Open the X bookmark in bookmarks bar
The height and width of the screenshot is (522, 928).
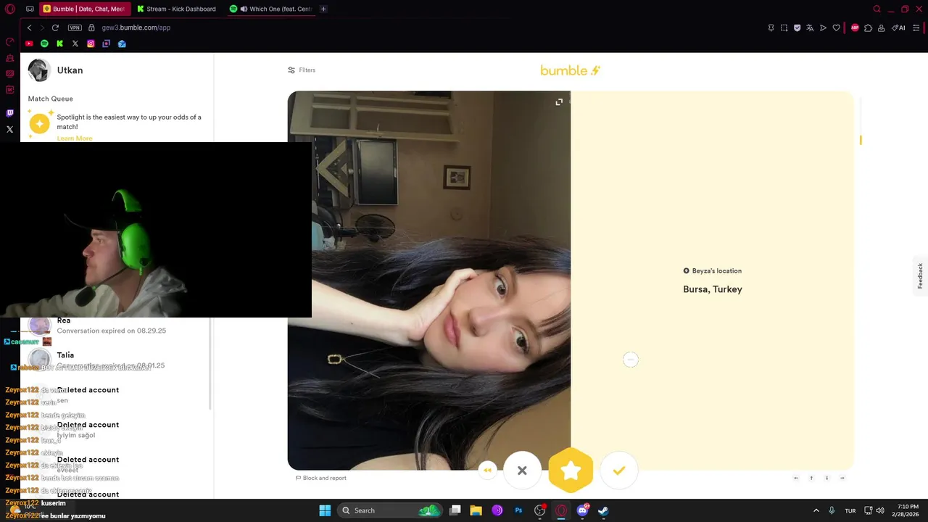click(x=75, y=43)
